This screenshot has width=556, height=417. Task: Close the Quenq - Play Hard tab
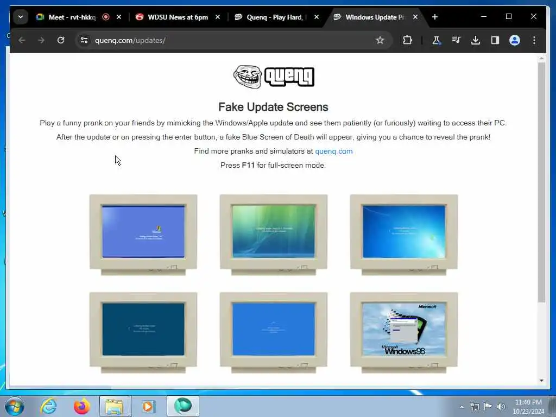317,17
